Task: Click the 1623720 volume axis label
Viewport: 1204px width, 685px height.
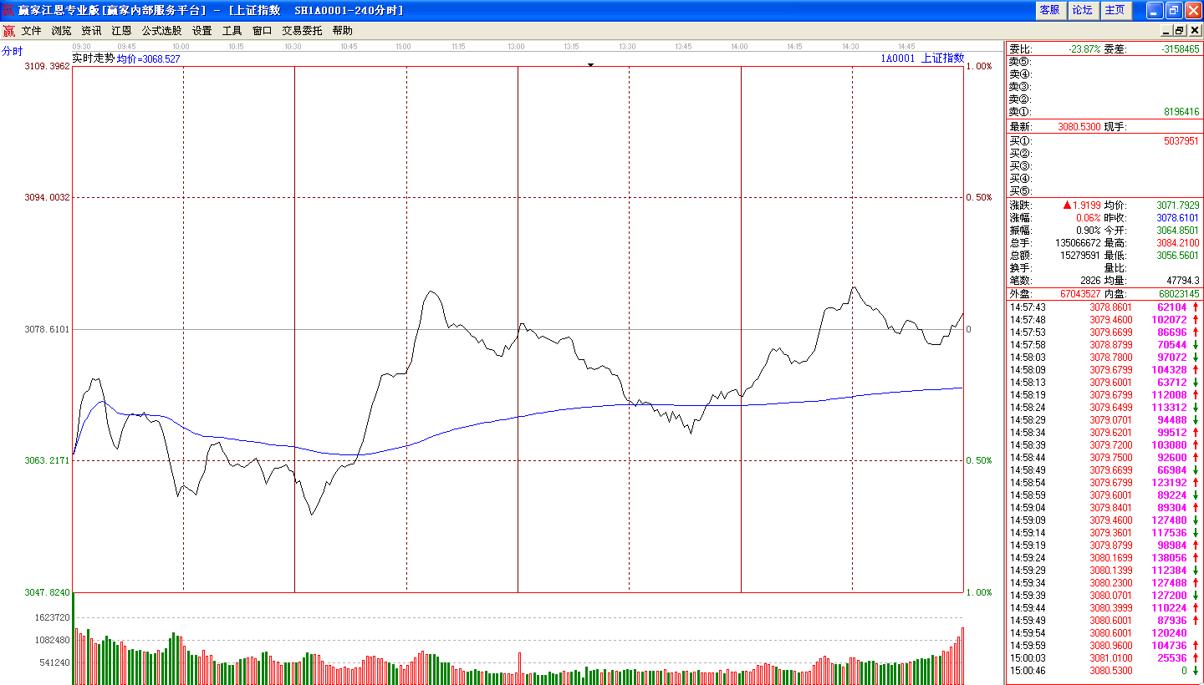Action: (54, 617)
